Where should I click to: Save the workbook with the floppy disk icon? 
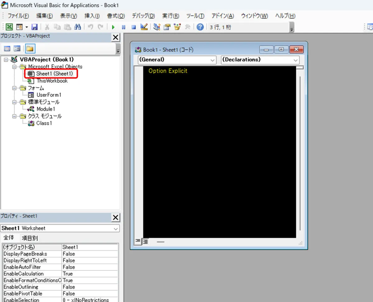35,27
